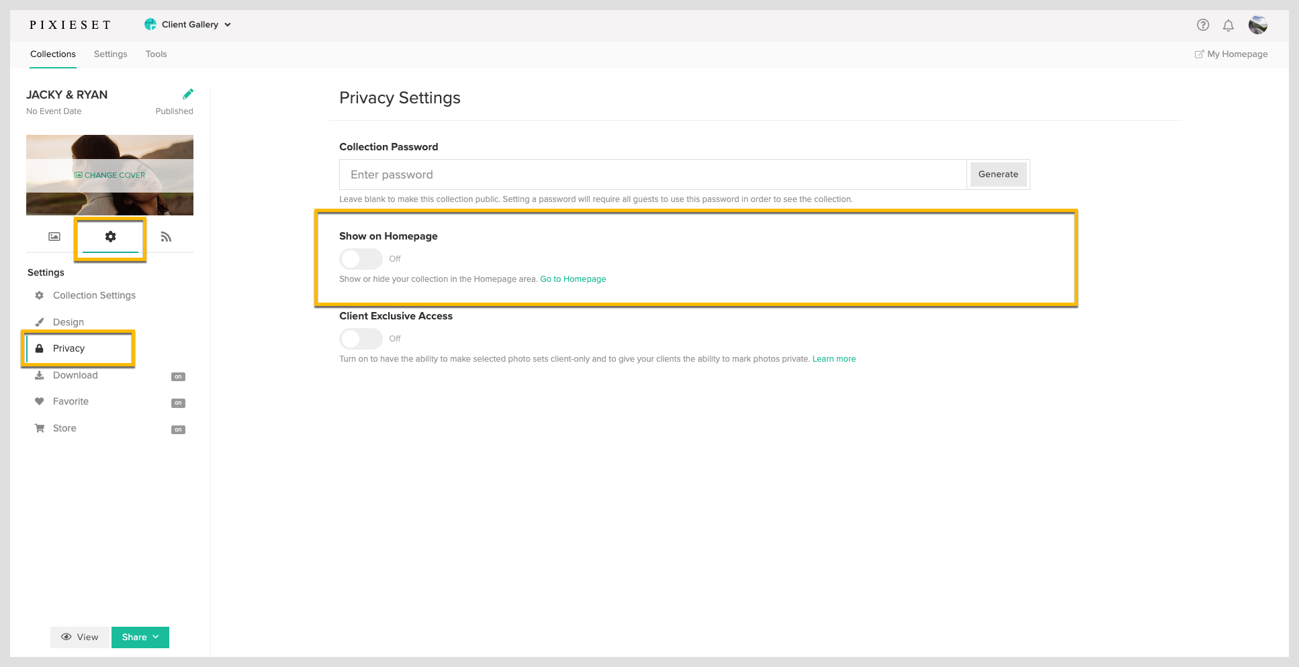Screen dimensions: 1299x667
Task: Open the Download settings item
Action: coord(75,375)
